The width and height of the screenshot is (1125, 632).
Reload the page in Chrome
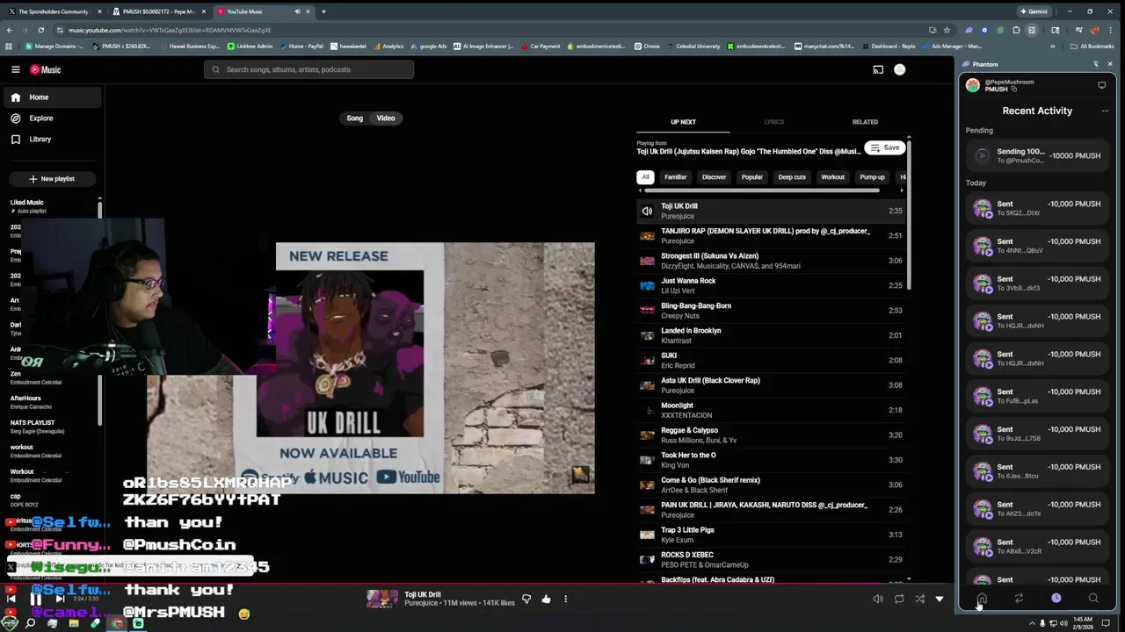coord(40,30)
